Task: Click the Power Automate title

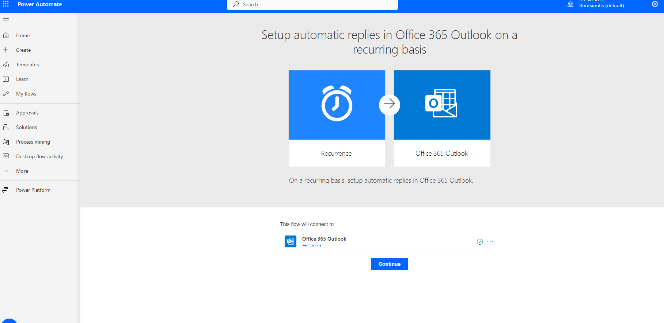Action: click(40, 4)
